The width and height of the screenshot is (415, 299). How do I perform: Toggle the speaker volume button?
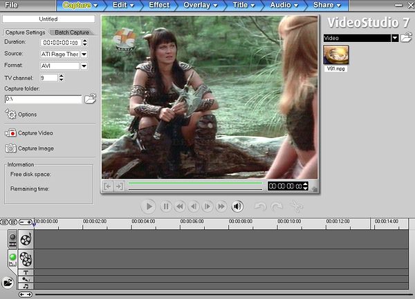coord(237,206)
